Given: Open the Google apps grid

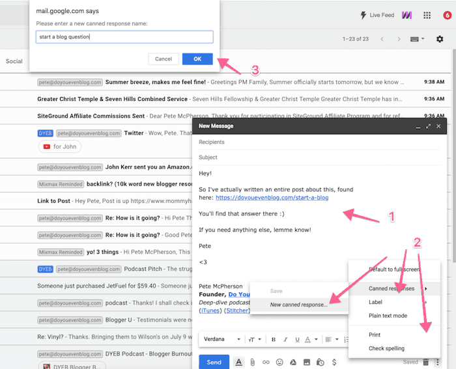Looking at the screenshot, I should point(427,15).
